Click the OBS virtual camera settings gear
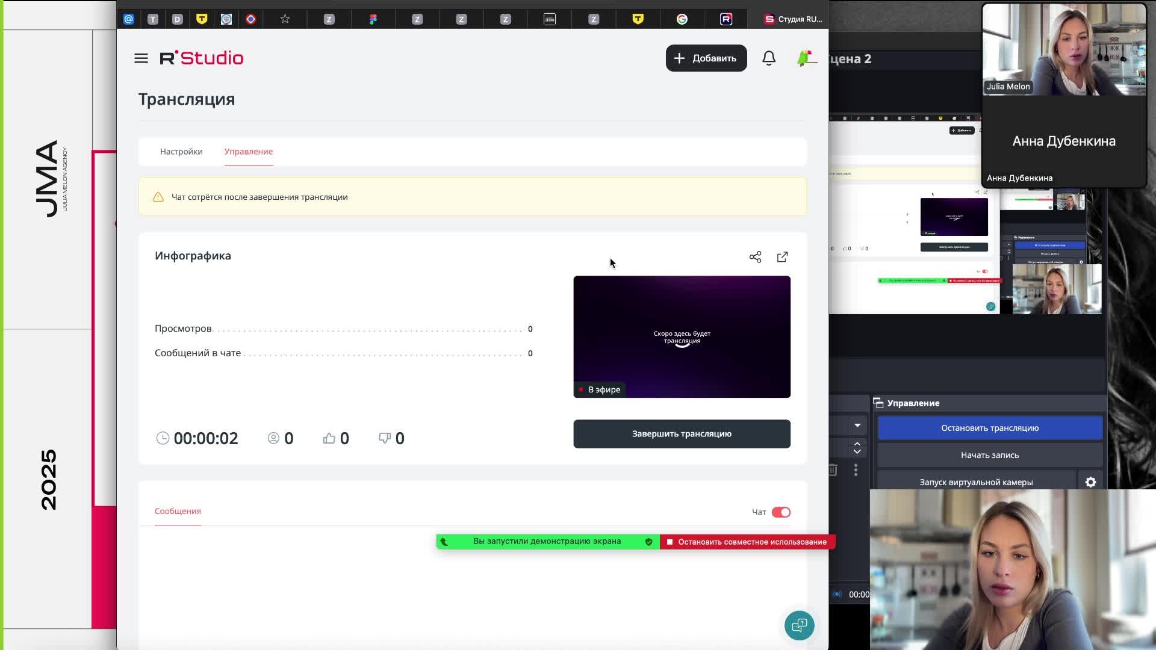The height and width of the screenshot is (650, 1156). (x=1090, y=482)
